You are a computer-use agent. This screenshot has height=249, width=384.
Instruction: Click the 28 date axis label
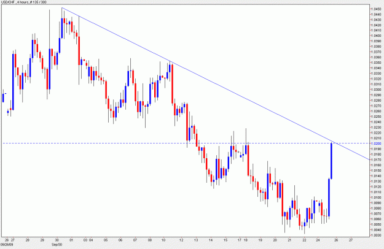click(x=28, y=240)
